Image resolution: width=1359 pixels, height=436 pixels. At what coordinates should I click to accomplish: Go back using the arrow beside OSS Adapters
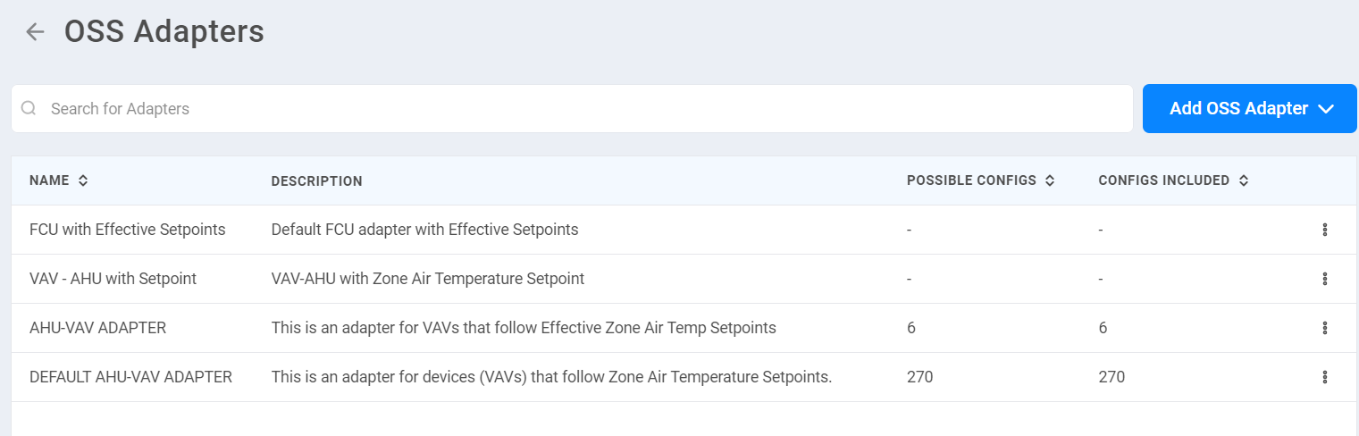(35, 32)
